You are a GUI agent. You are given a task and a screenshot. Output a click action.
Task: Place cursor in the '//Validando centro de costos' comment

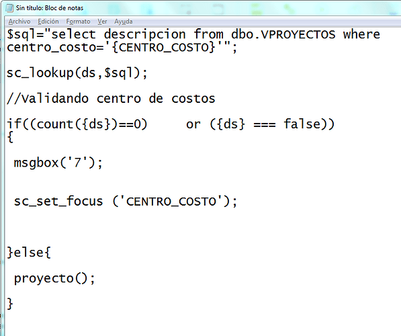pyautogui.click(x=111, y=99)
